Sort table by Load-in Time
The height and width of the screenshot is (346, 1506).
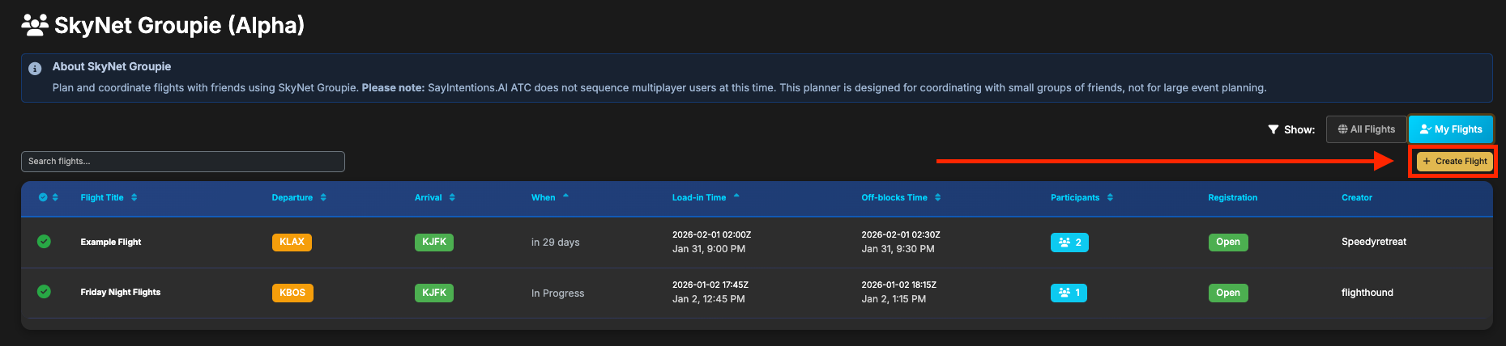pos(706,197)
